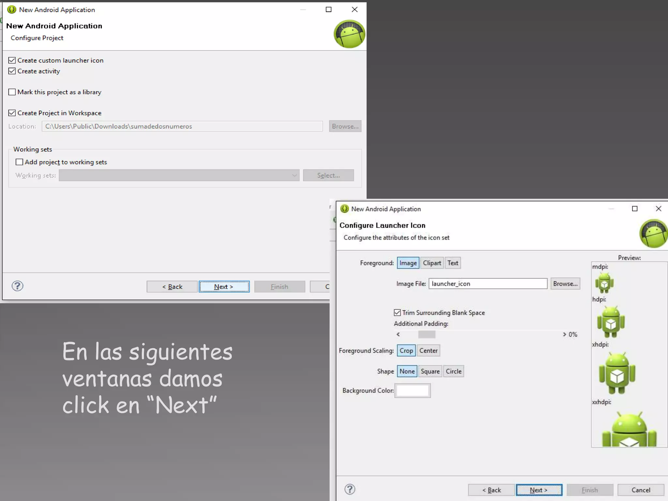
Task: Toggle Create Project in Workspace checkbox
Action: point(12,113)
